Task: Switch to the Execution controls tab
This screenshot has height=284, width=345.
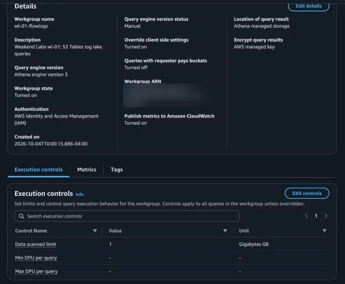Action: (38, 169)
